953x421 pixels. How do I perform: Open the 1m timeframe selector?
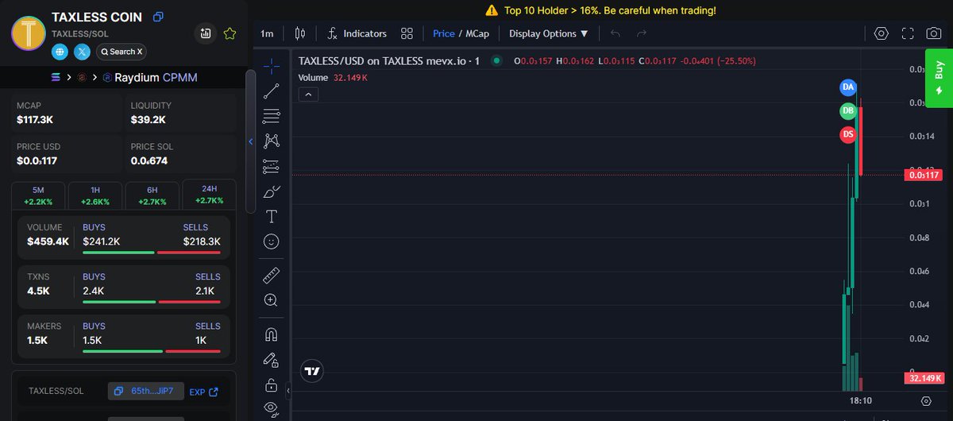click(267, 33)
